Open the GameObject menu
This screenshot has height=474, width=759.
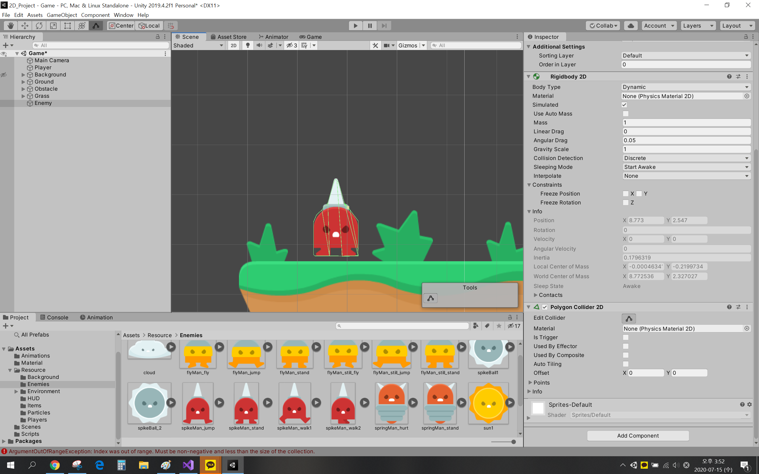(x=62, y=15)
